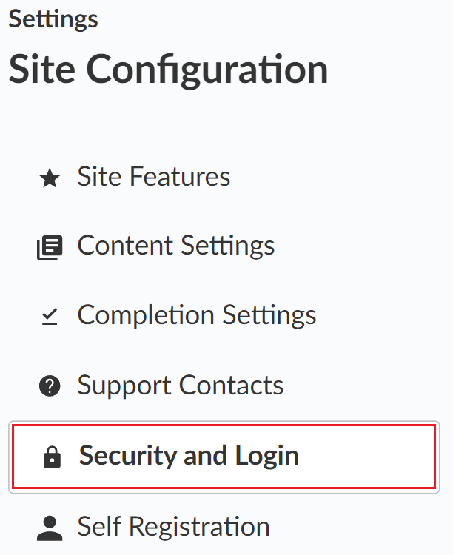Screen dimensions: 453x555
Task: Click the padlock icon beside Security and Login
Action: coord(51,457)
